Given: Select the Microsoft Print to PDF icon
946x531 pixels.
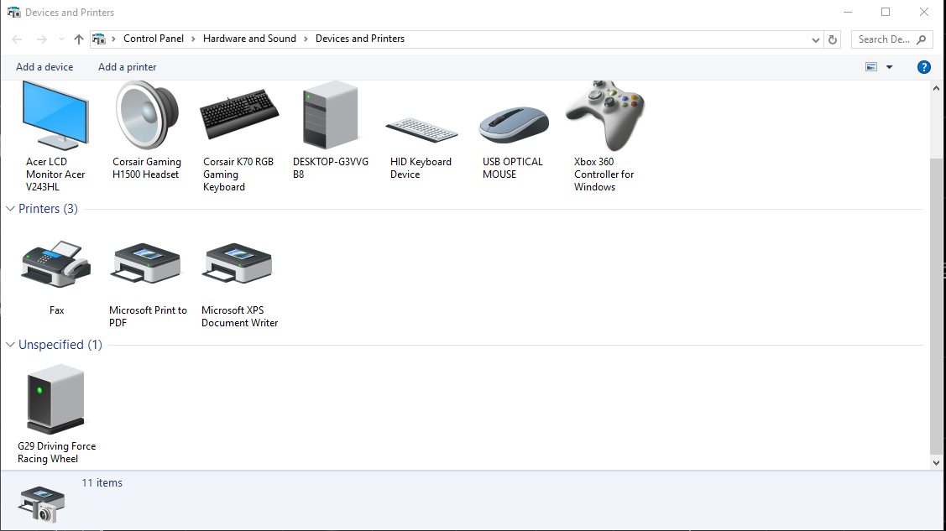Looking at the screenshot, I should coord(146,263).
